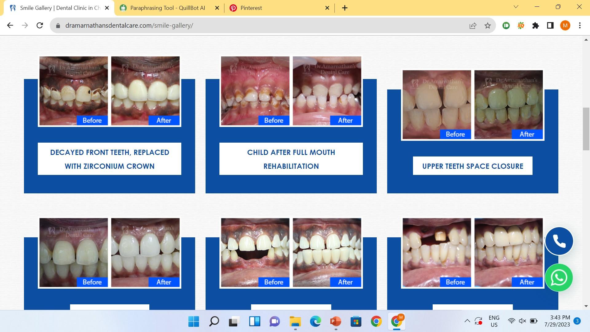This screenshot has height=332, width=590.
Task: Open the WhatsApp chat floating icon
Action: pyautogui.click(x=559, y=278)
